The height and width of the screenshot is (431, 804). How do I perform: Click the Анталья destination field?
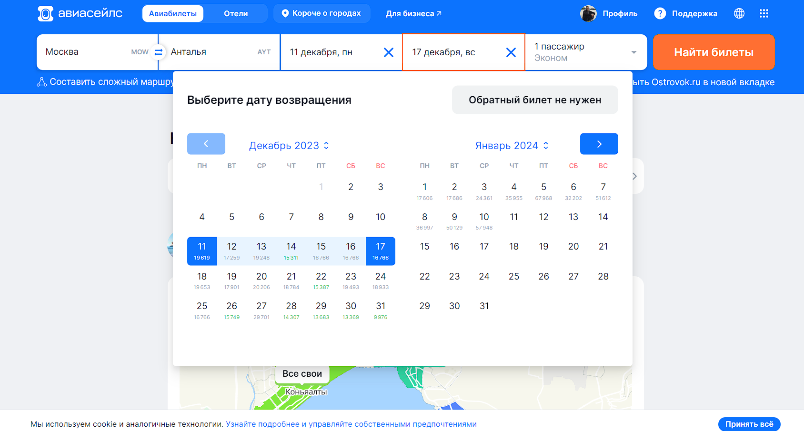click(219, 52)
